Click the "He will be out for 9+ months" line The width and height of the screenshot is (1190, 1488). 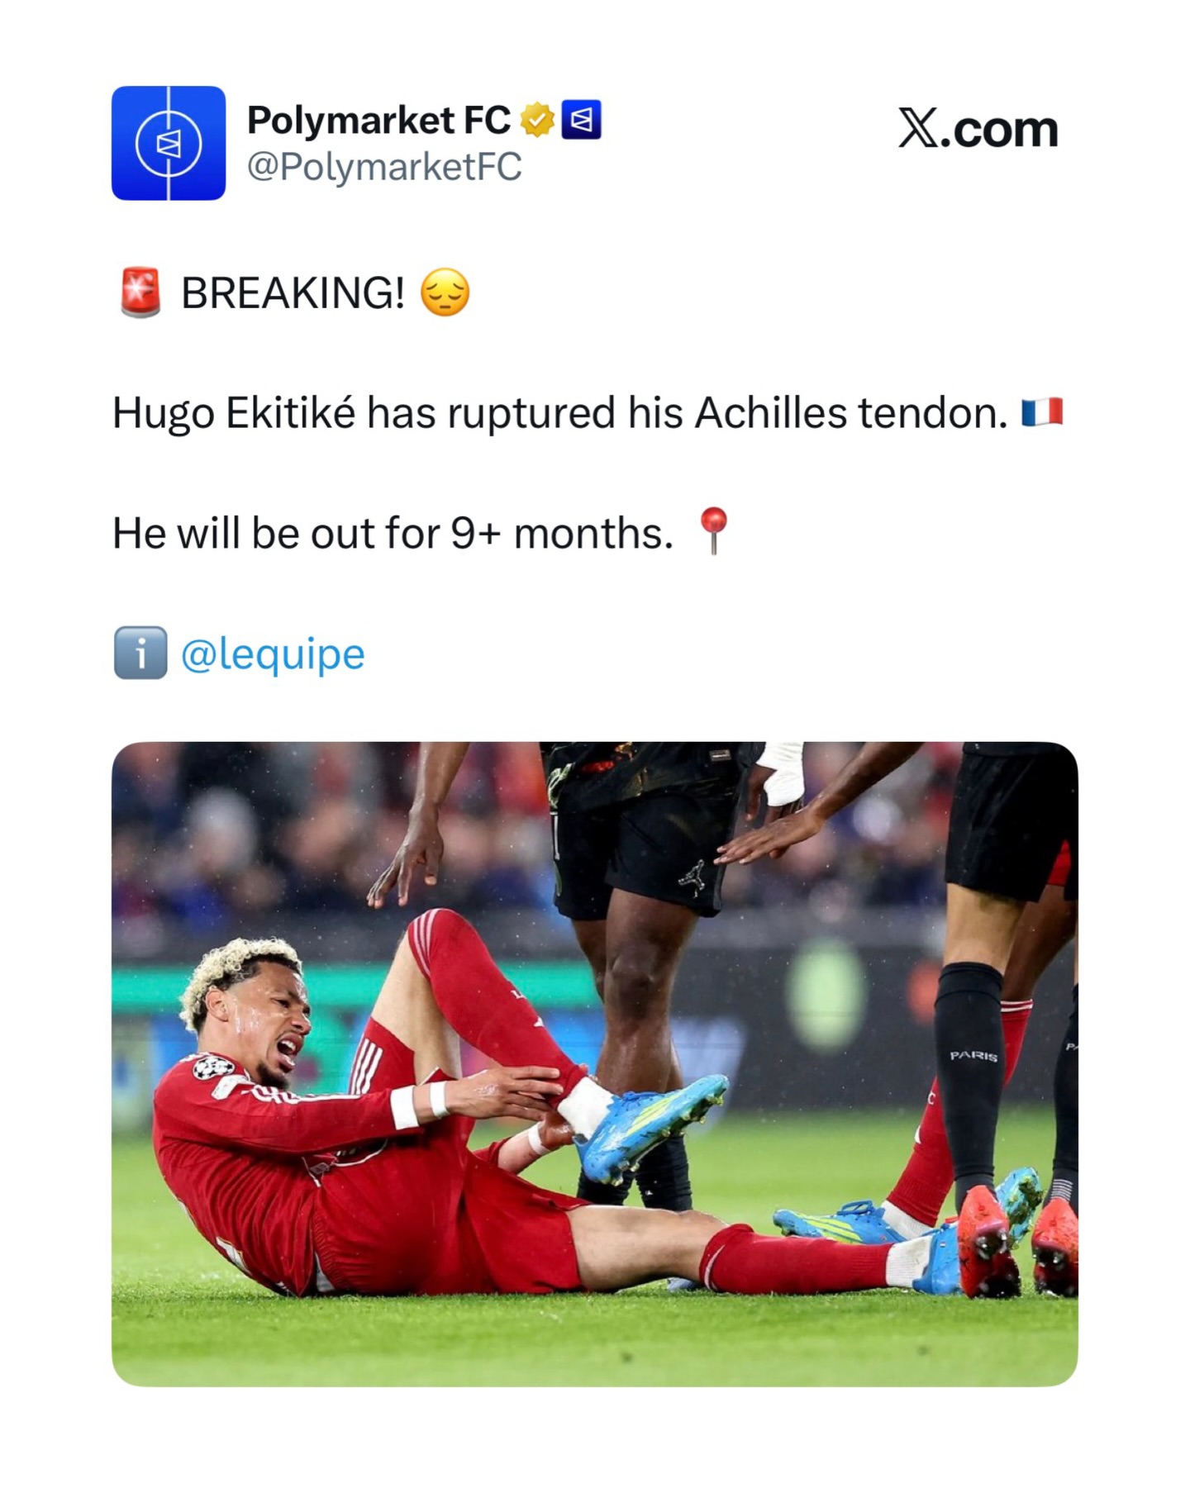pos(393,533)
